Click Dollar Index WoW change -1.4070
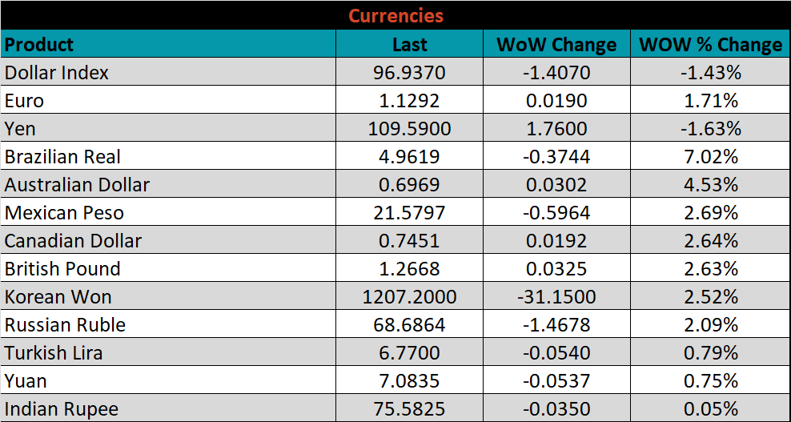The height and width of the screenshot is (422, 791). click(556, 73)
